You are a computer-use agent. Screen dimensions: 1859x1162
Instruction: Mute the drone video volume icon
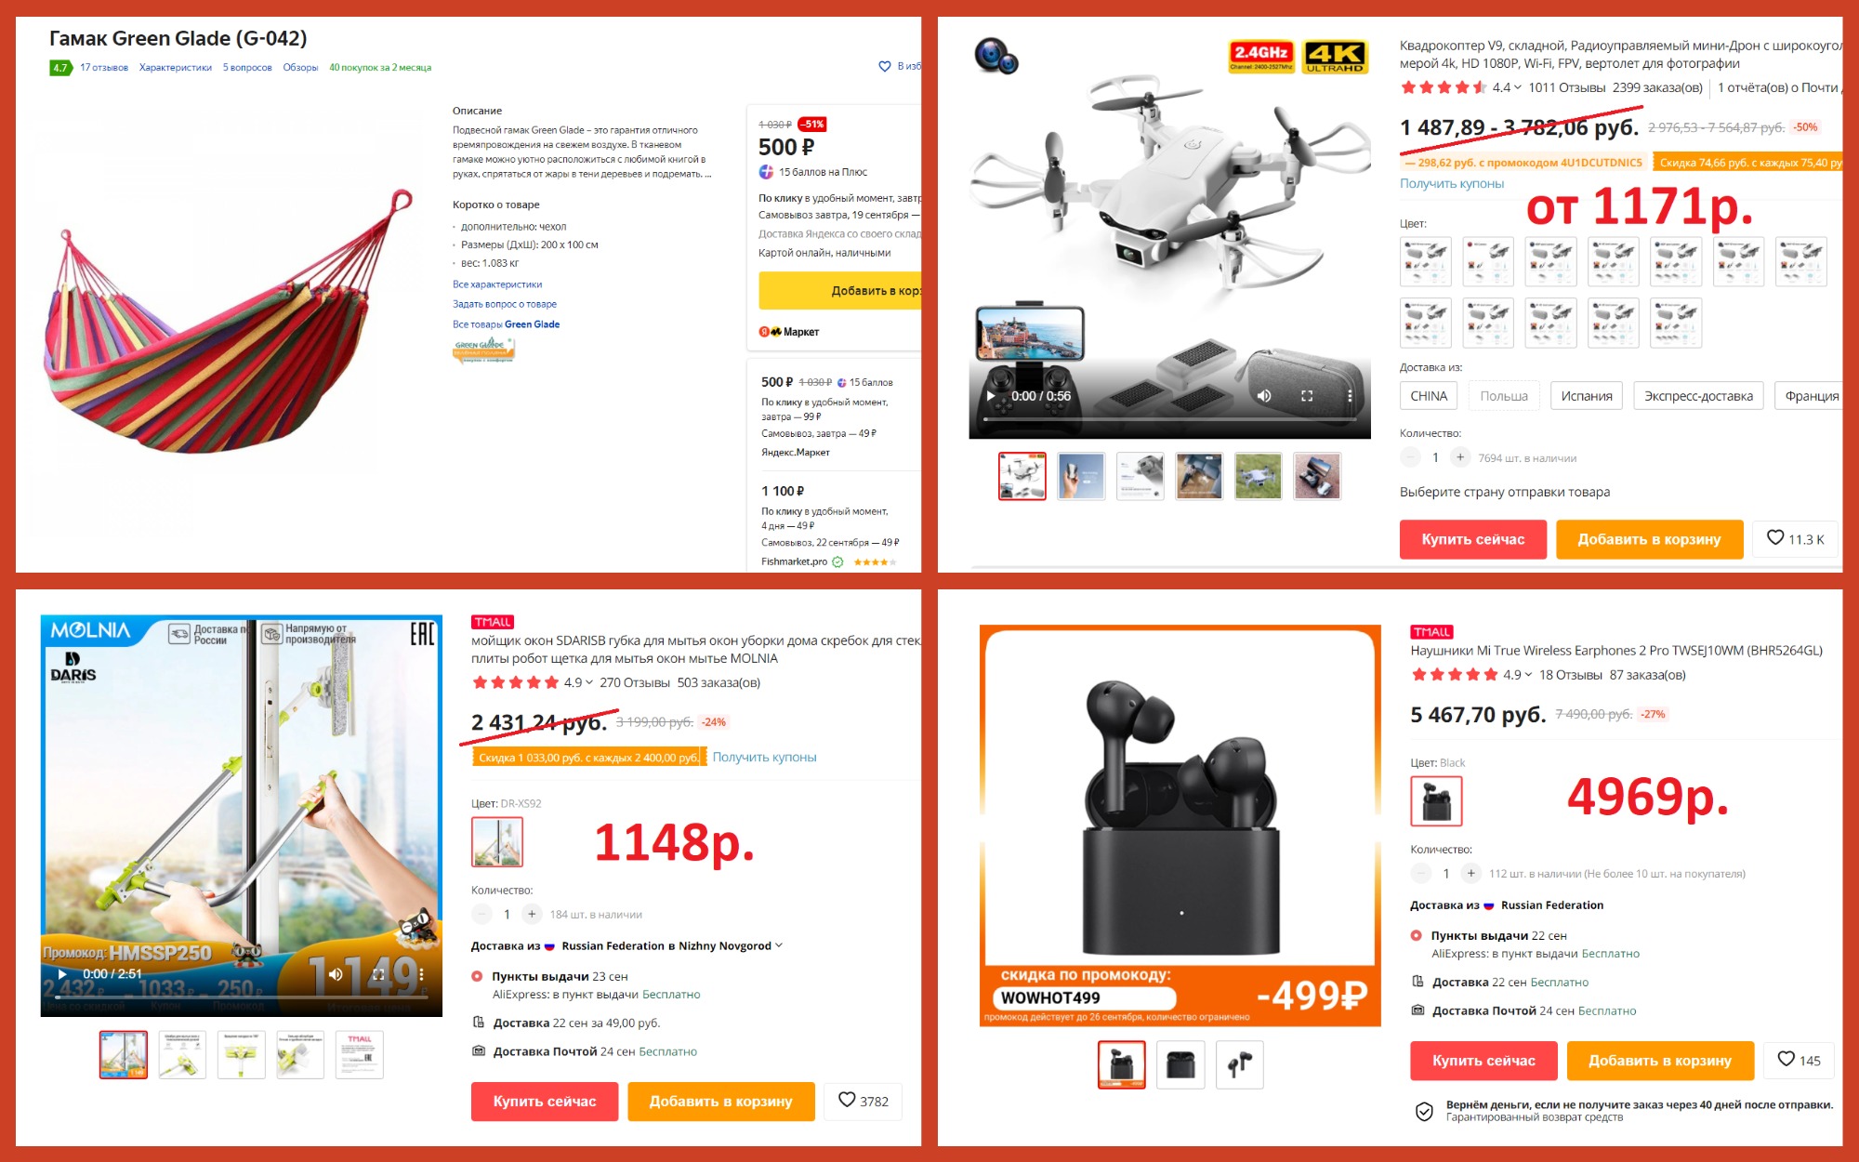[x=1264, y=396]
